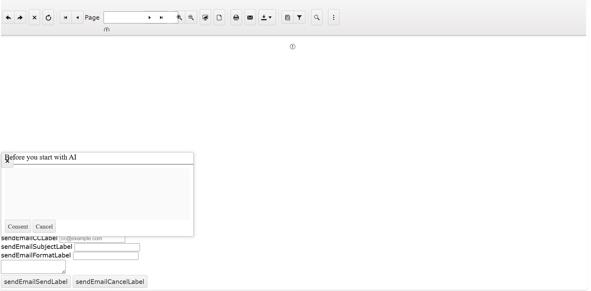
Task: Click the Undo arrow in the toolbar
Action: point(8,18)
